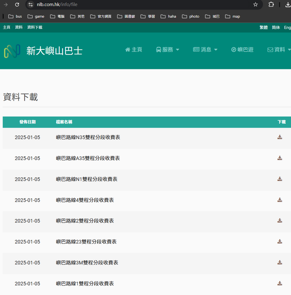Screen dimensions: 291x295
Task: Open the 官方網頁 bookmarks folder
Action: (101, 16)
